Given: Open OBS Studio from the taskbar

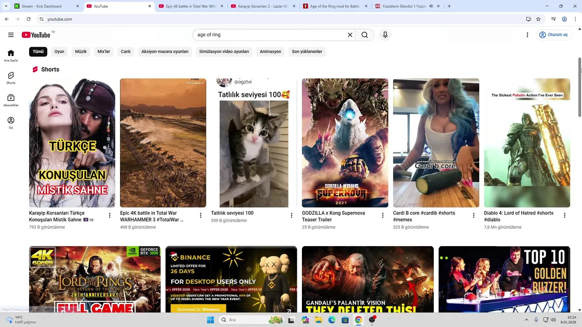Looking at the screenshot, I should coord(372,320).
